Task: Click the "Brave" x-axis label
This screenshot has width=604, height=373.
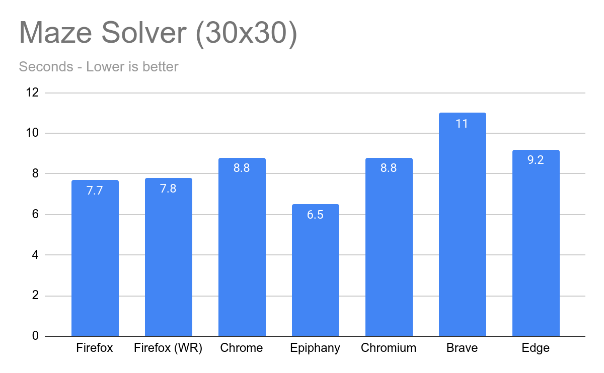Action: [x=462, y=348]
